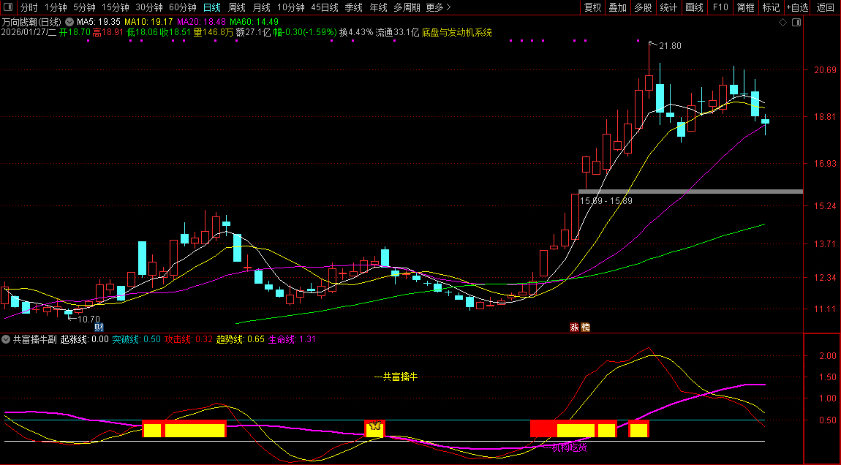Switch to 10分钟 period
Screen dimensions: 841x465
pyautogui.click(x=291, y=7)
